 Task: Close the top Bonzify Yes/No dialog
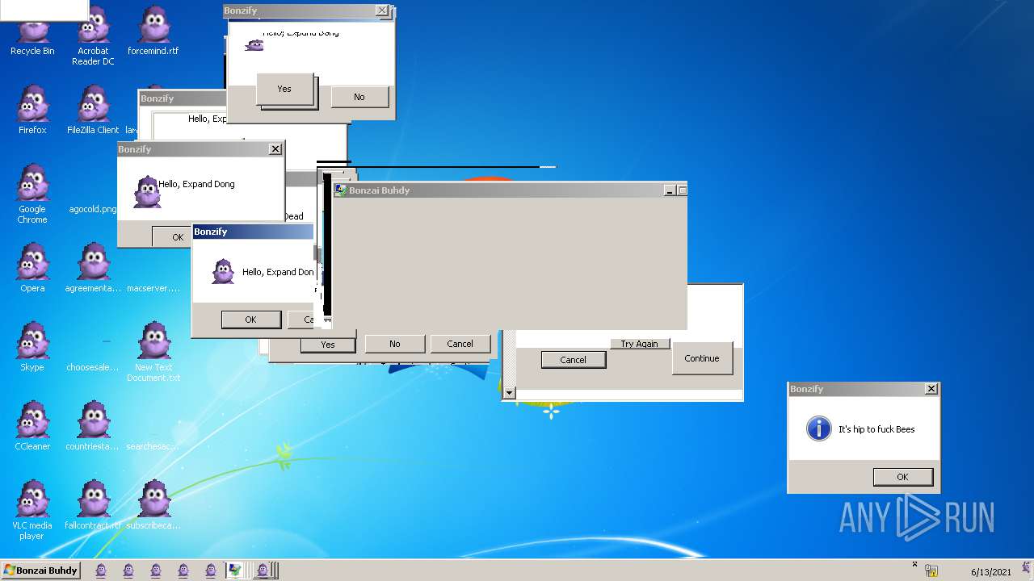pyautogui.click(x=382, y=10)
